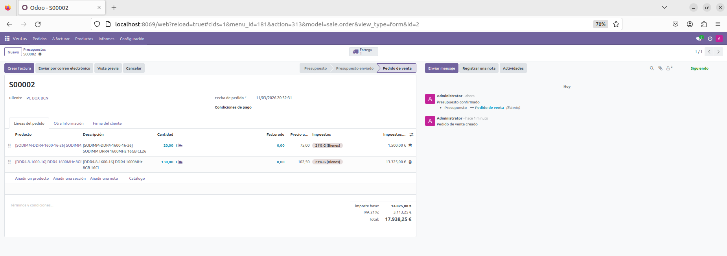727x256 pixels.
Task: Open optional columns selector in order lines
Action: pyautogui.click(x=411, y=134)
